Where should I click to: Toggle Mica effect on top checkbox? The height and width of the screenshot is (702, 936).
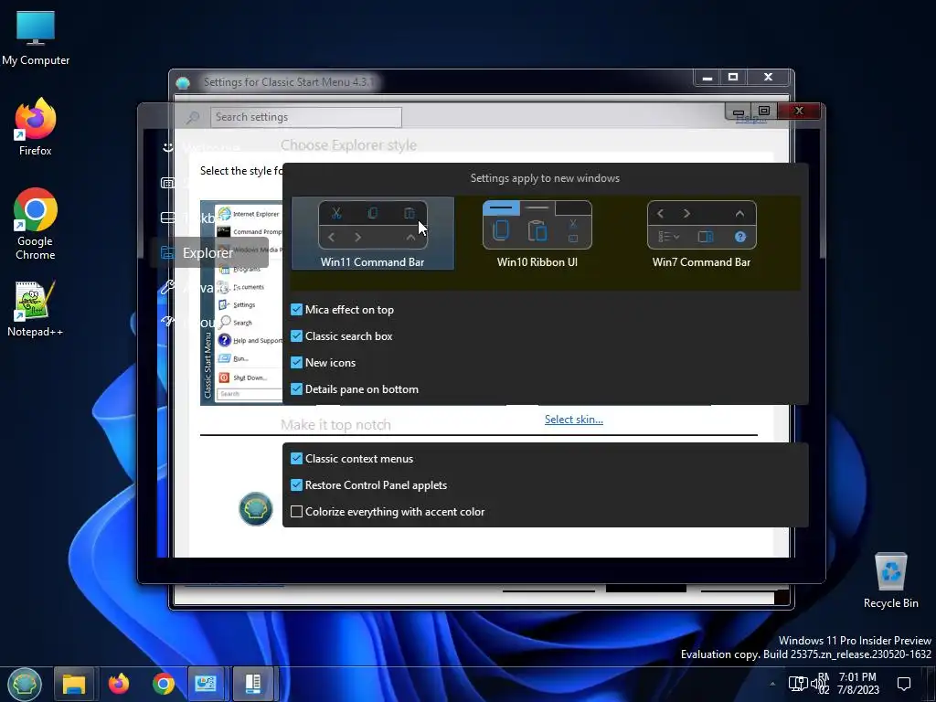tap(297, 309)
